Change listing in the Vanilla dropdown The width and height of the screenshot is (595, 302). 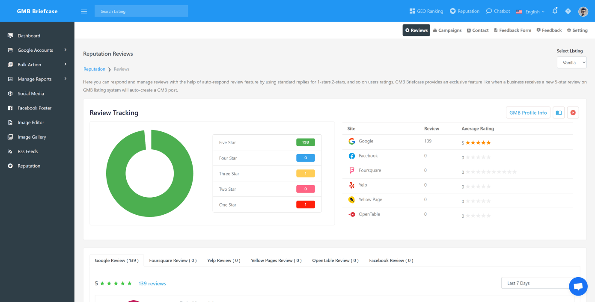tap(571, 62)
